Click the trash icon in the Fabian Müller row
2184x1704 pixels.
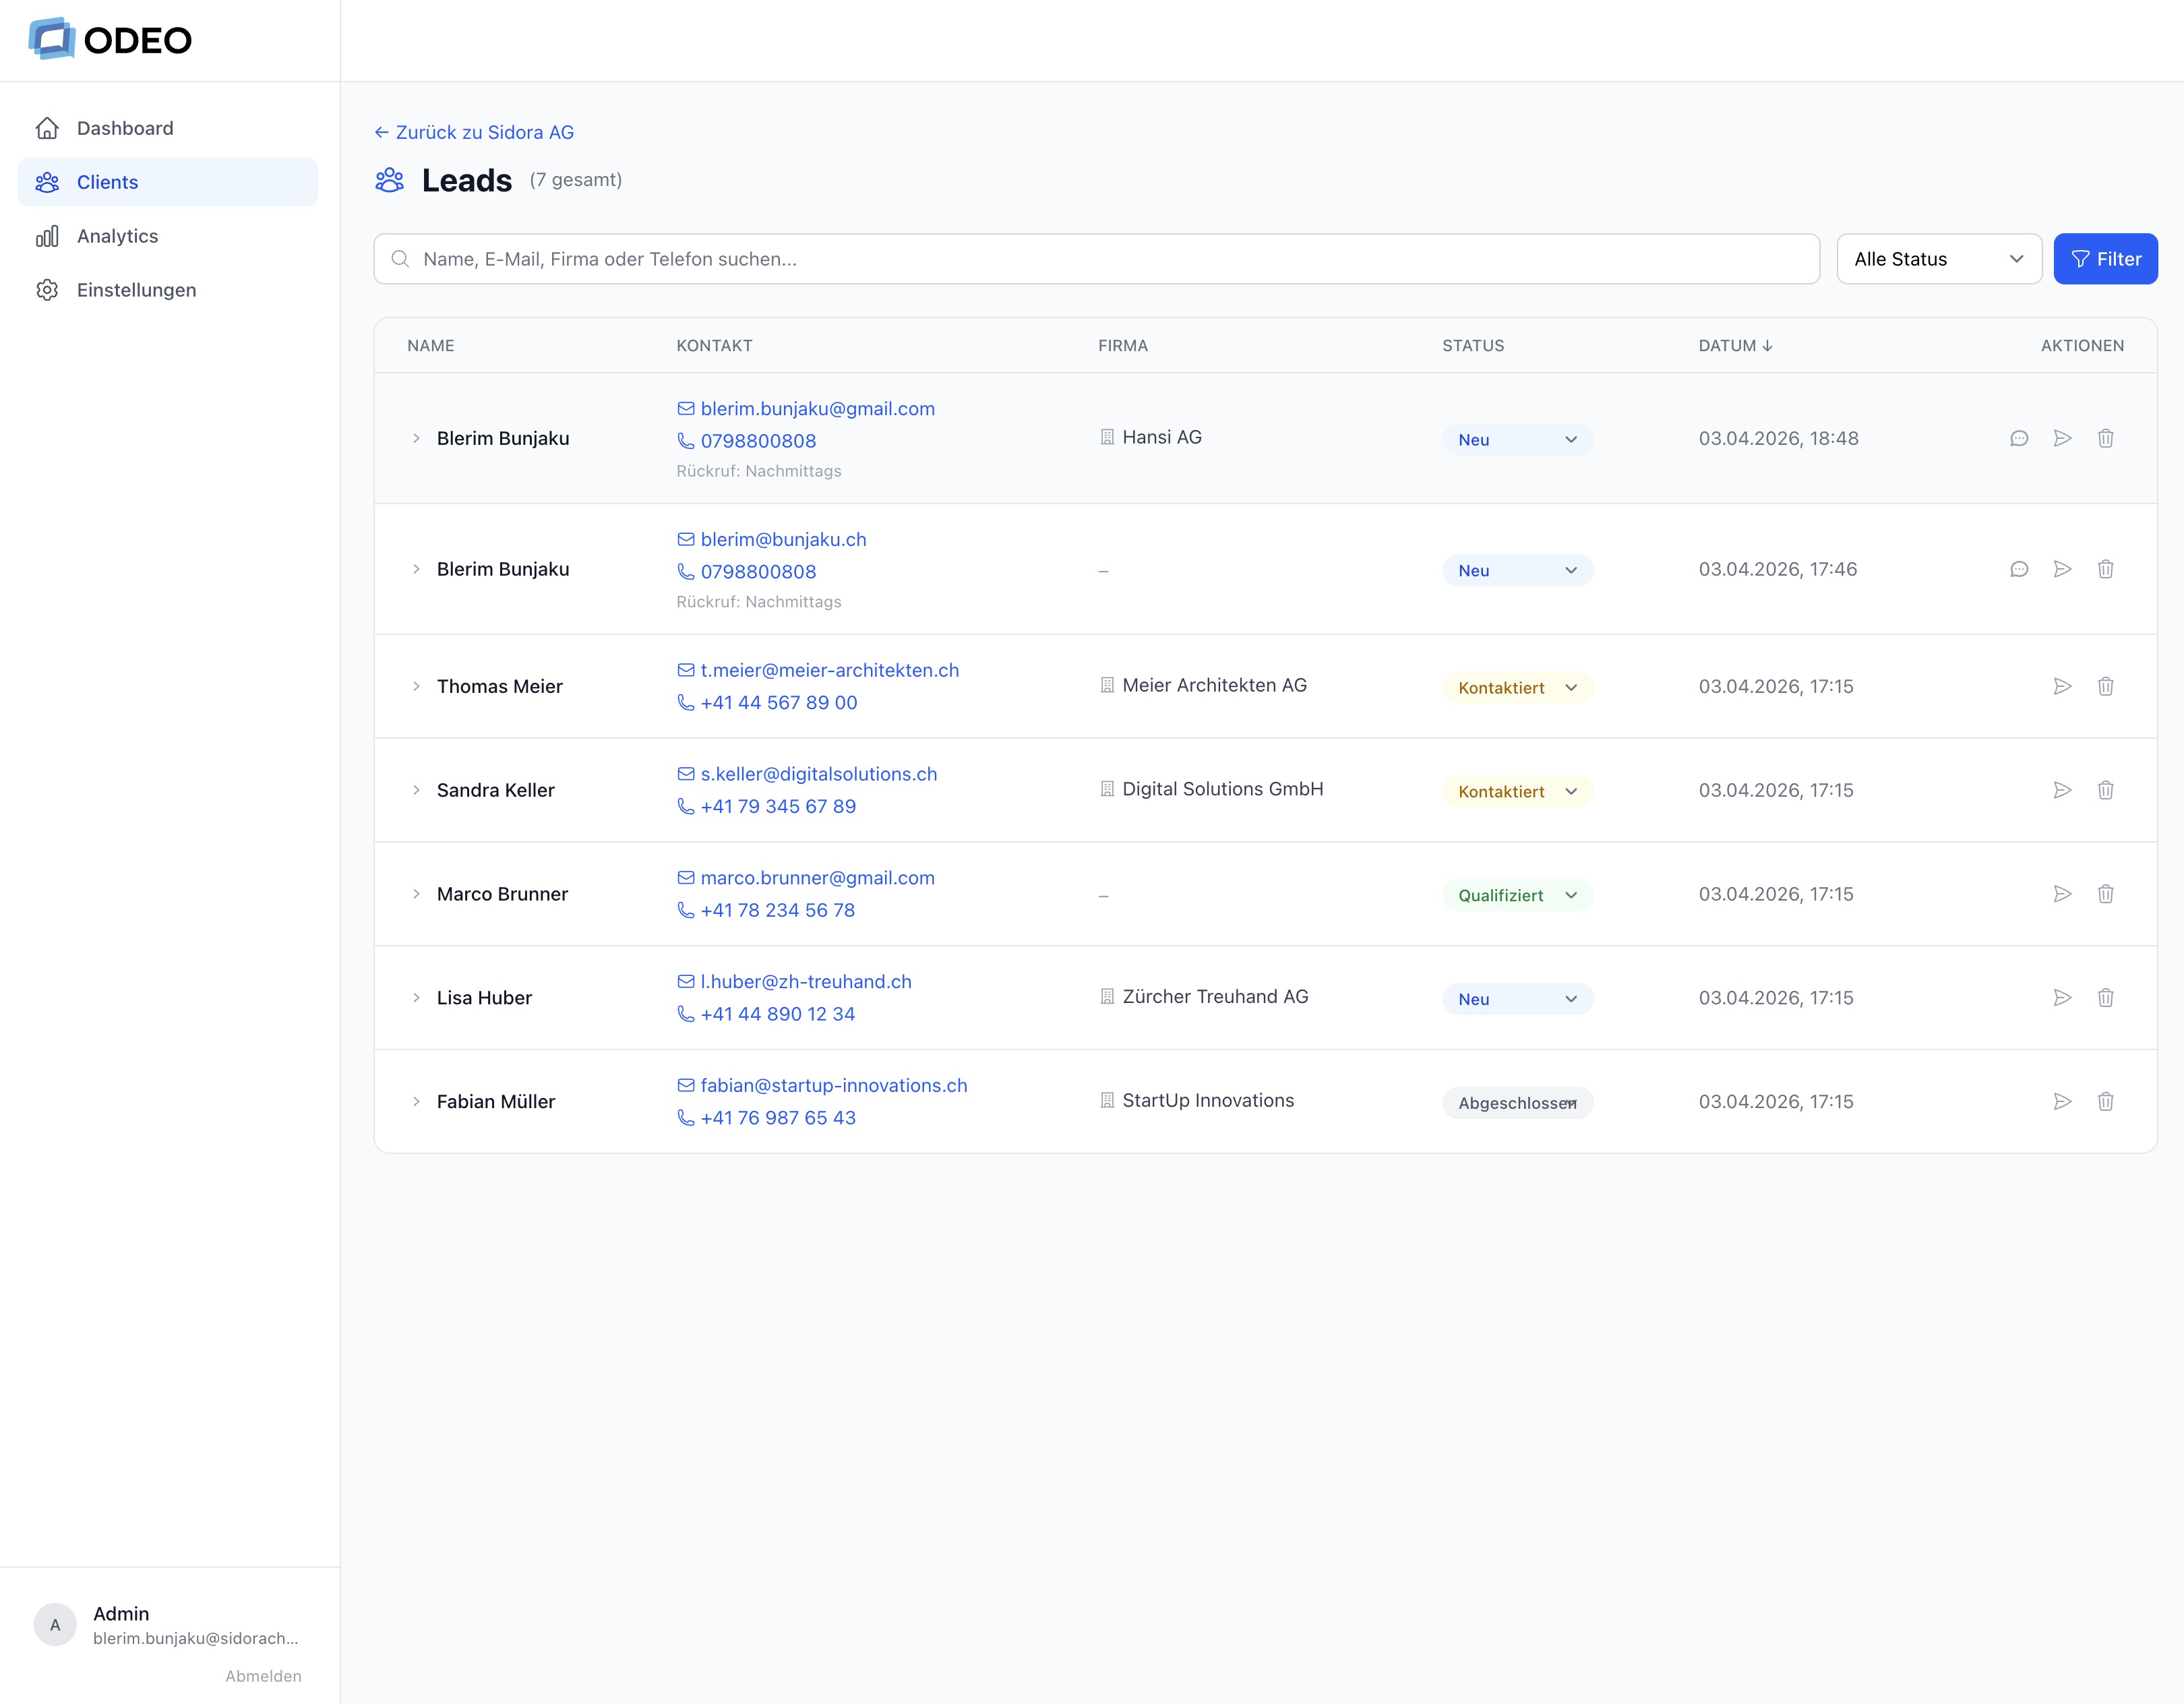(2105, 1101)
